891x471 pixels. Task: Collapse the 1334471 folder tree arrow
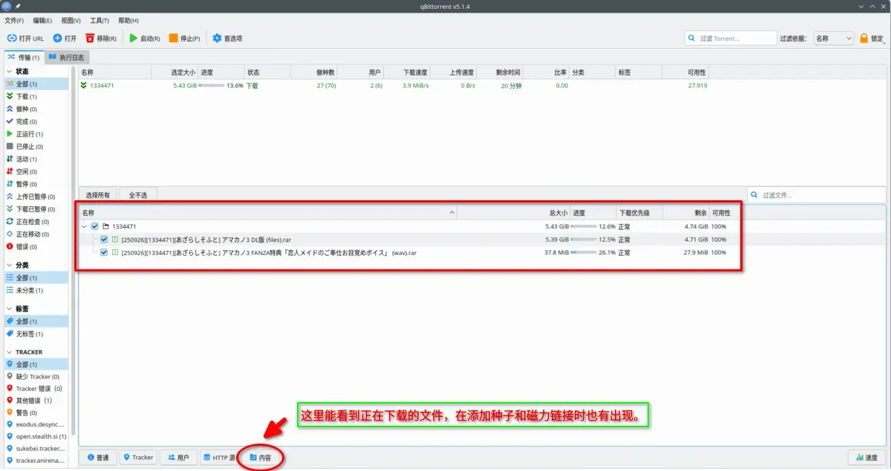(84, 226)
